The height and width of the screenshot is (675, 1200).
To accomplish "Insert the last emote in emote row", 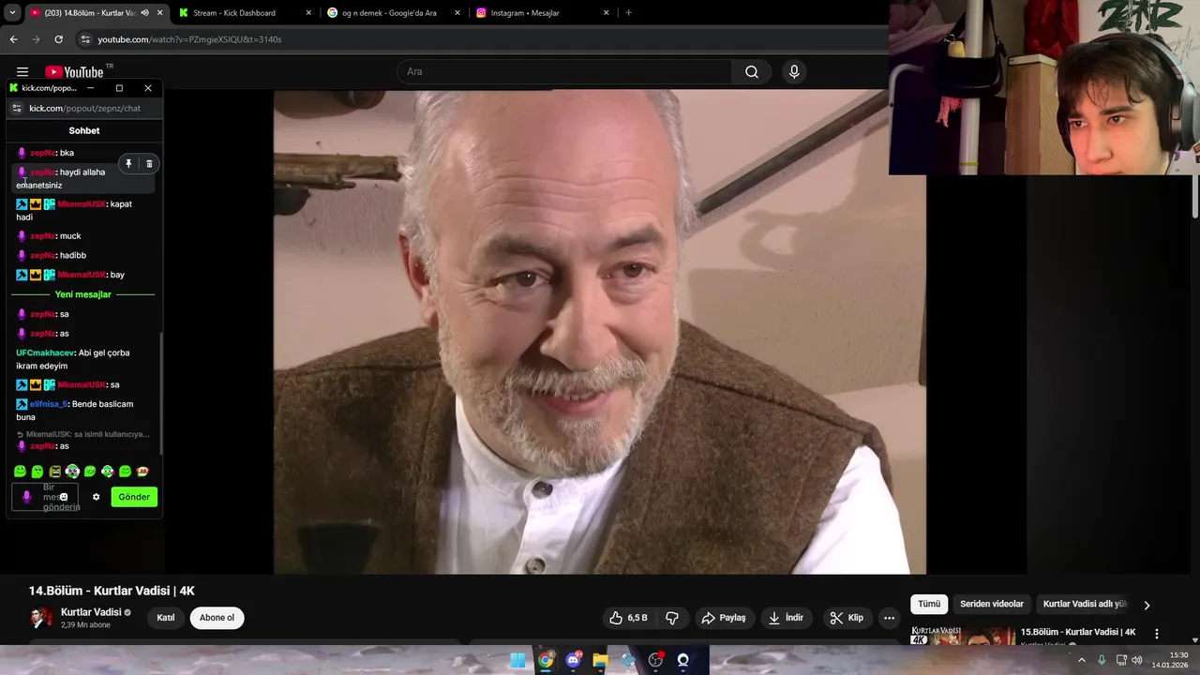I will pos(142,472).
